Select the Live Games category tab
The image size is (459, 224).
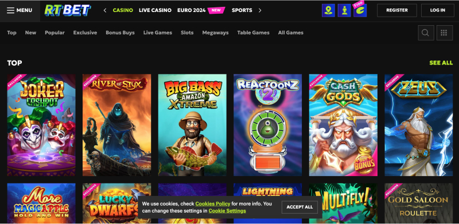pyautogui.click(x=157, y=33)
